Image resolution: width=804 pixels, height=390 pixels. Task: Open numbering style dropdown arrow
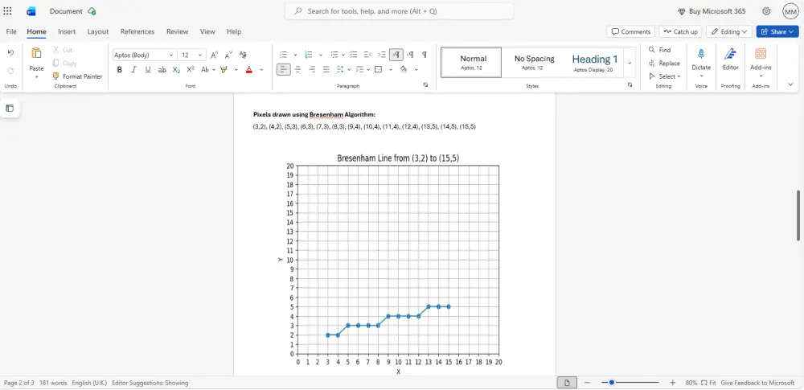pos(321,55)
